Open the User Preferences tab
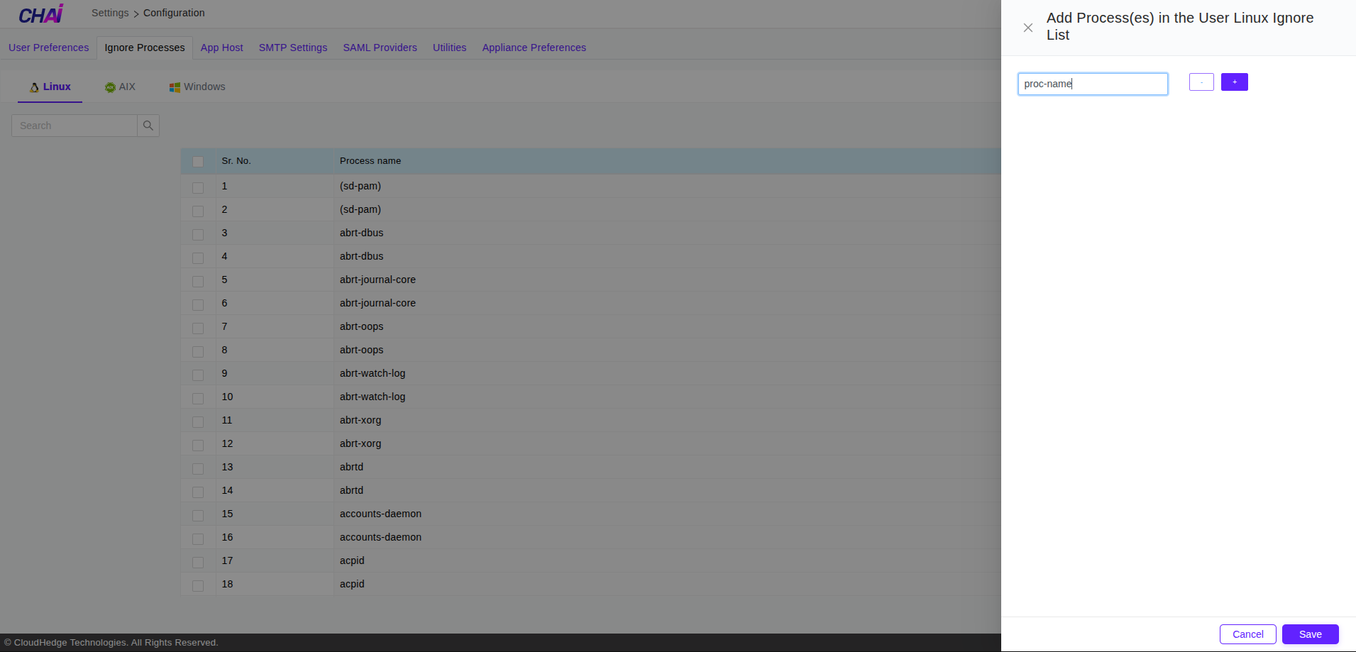 [x=48, y=48]
